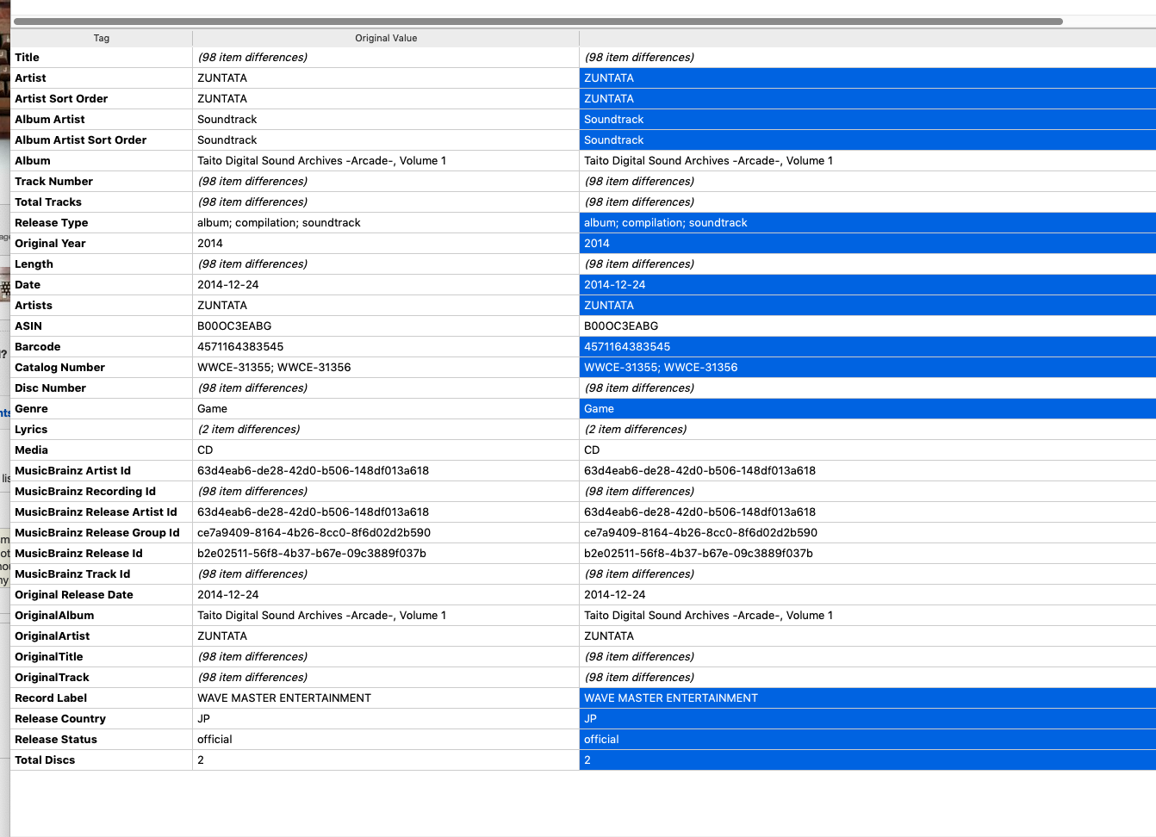The height and width of the screenshot is (837, 1156).
Task: Select the Record Label tag
Action: tap(51, 698)
